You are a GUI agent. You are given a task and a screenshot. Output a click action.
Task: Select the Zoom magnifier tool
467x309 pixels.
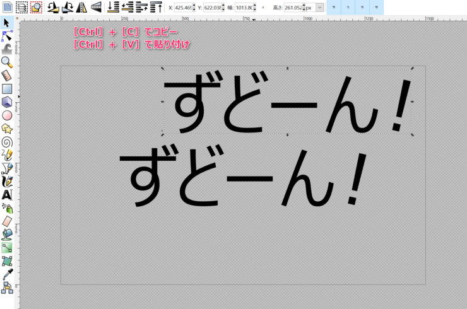click(7, 62)
